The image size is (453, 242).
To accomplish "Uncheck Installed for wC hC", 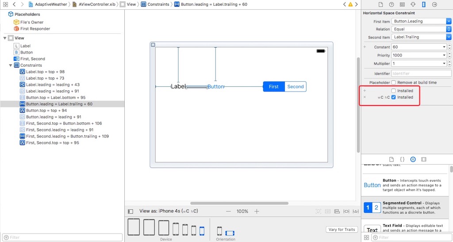I will [394, 97].
